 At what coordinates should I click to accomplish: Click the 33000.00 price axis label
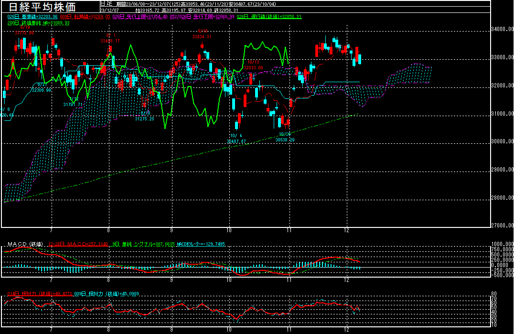tap(502, 57)
